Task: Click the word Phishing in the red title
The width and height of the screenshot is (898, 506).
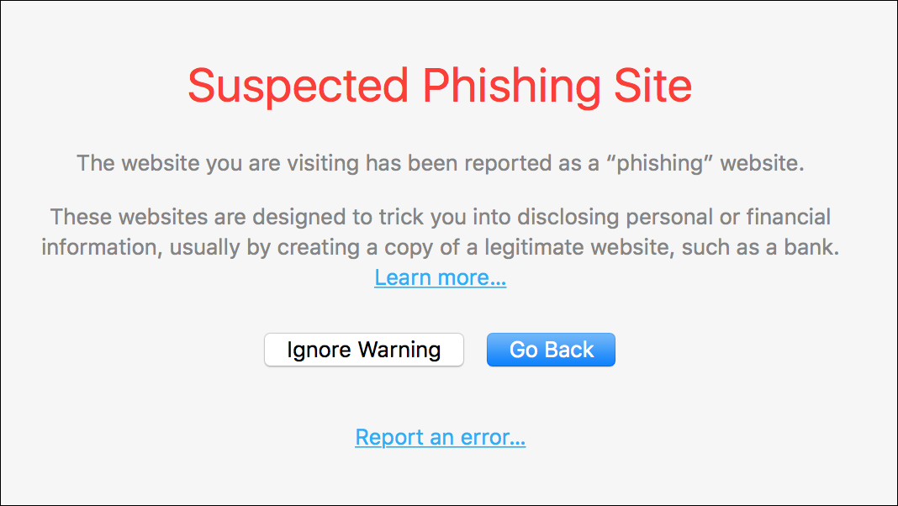Action: click(511, 87)
